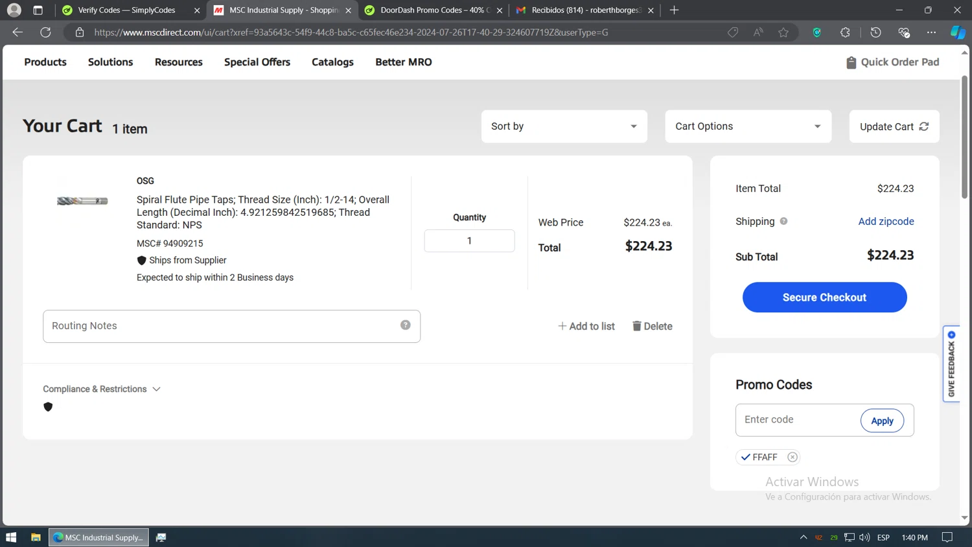Image resolution: width=972 pixels, height=547 pixels.
Task: Open browser History clock icon
Action: pos(875,32)
